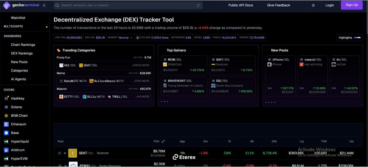
Task: Click the Hyperliquid chain icon
Action: [x=6, y=141]
